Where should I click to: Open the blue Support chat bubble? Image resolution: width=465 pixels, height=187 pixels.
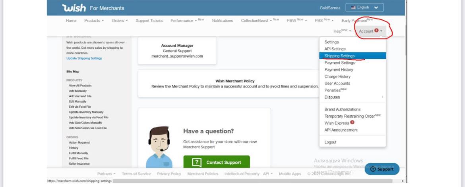click(382, 169)
